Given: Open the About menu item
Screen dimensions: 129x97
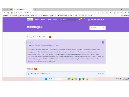Looking at the screenshot, I should tap(55, 19).
